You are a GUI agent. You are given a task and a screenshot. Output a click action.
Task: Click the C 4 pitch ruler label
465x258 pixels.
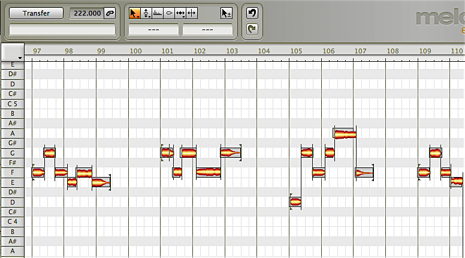pos(13,221)
